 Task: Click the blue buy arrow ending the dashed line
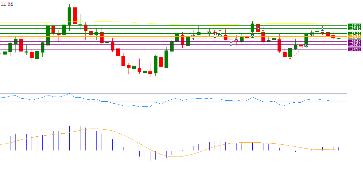click(306, 45)
